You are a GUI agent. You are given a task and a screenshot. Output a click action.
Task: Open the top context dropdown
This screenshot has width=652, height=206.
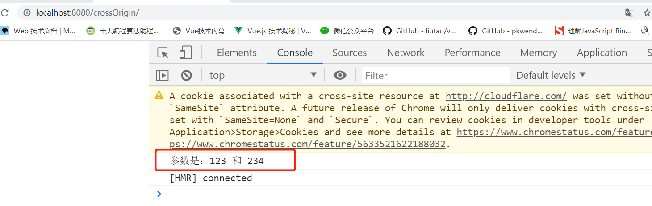pyautogui.click(x=263, y=75)
